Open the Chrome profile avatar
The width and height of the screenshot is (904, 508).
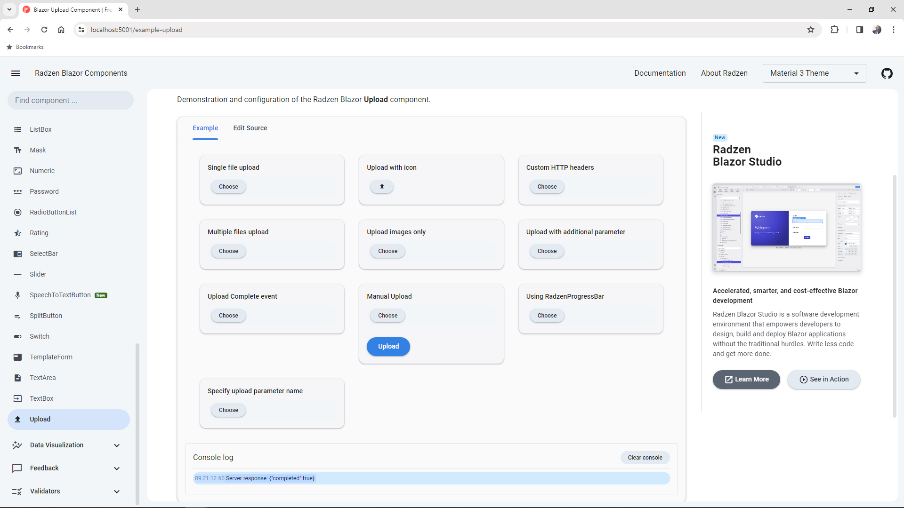point(877,30)
